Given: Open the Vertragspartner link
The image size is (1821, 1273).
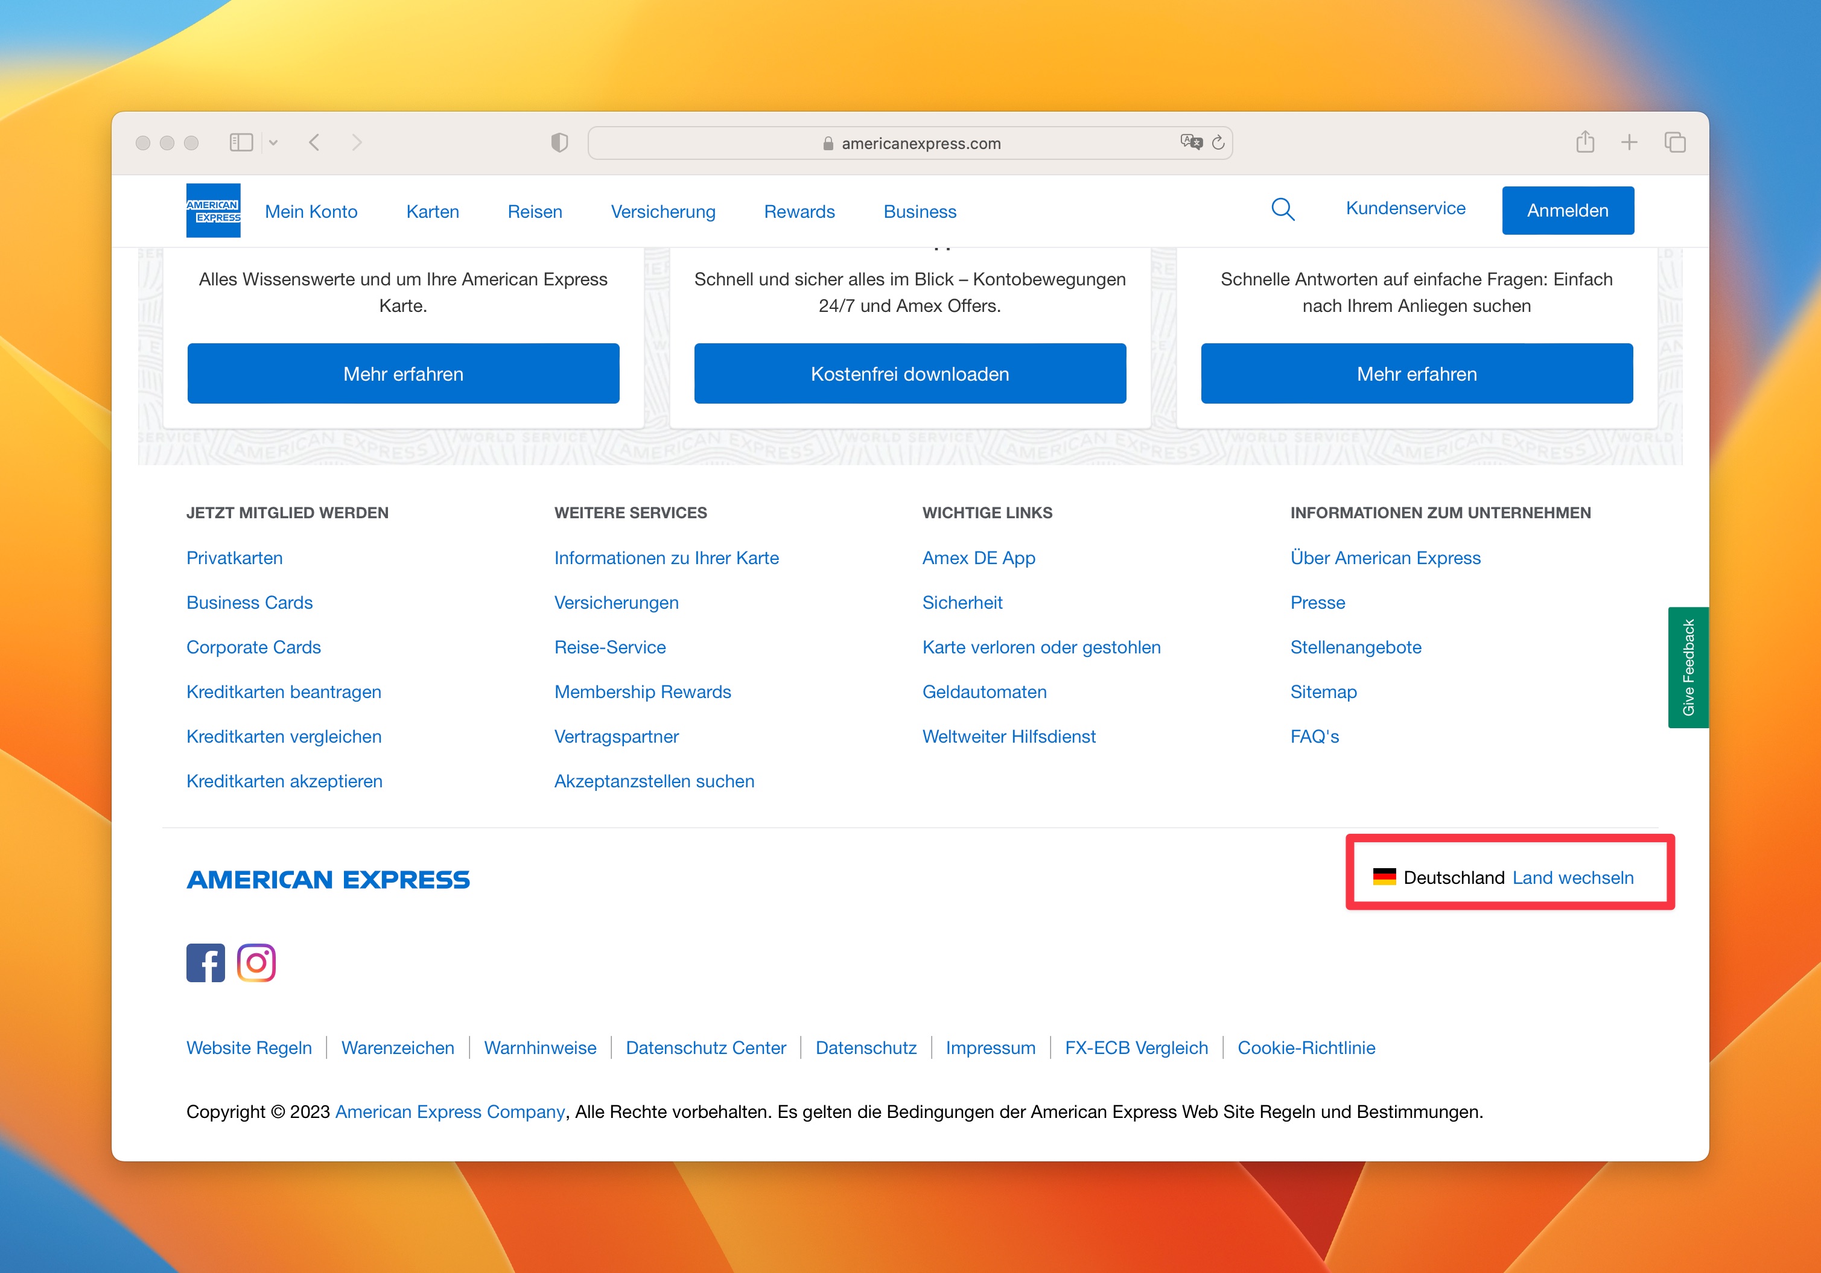Looking at the screenshot, I should 616,736.
